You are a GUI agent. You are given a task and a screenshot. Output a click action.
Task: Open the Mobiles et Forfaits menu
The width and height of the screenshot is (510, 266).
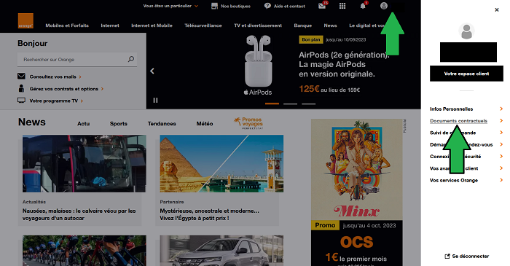point(67,26)
